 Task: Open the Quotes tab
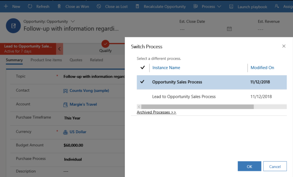pos(76,60)
